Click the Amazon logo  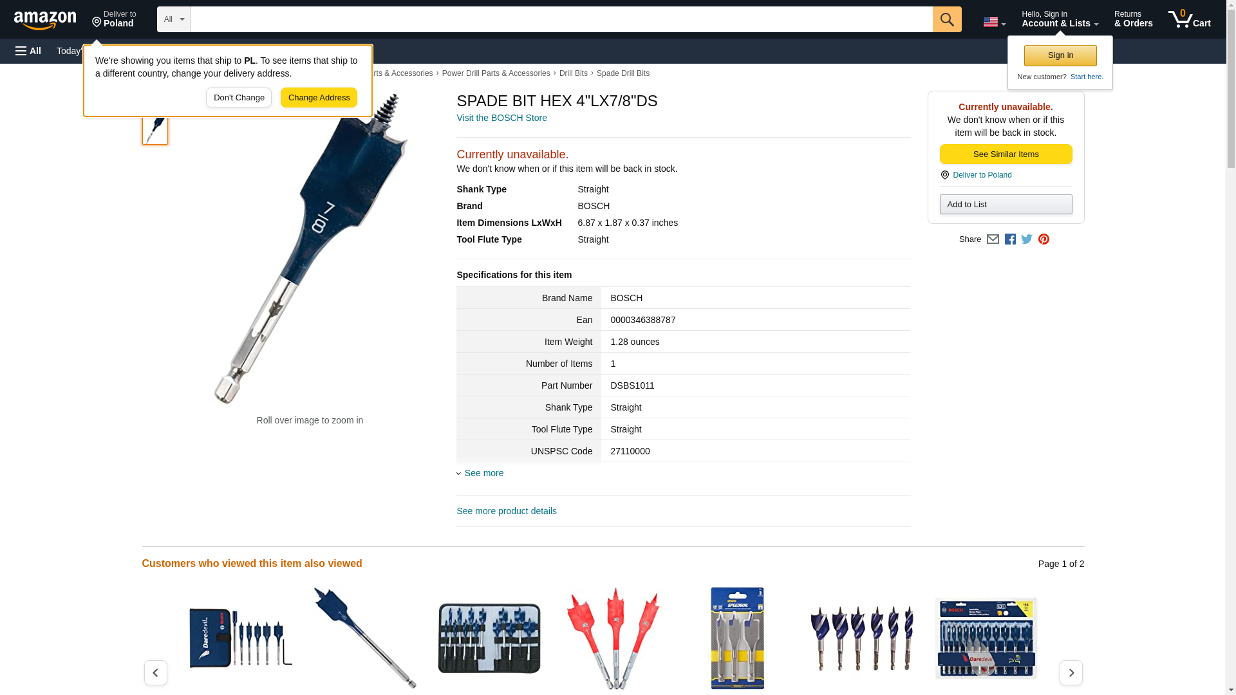[45, 20]
